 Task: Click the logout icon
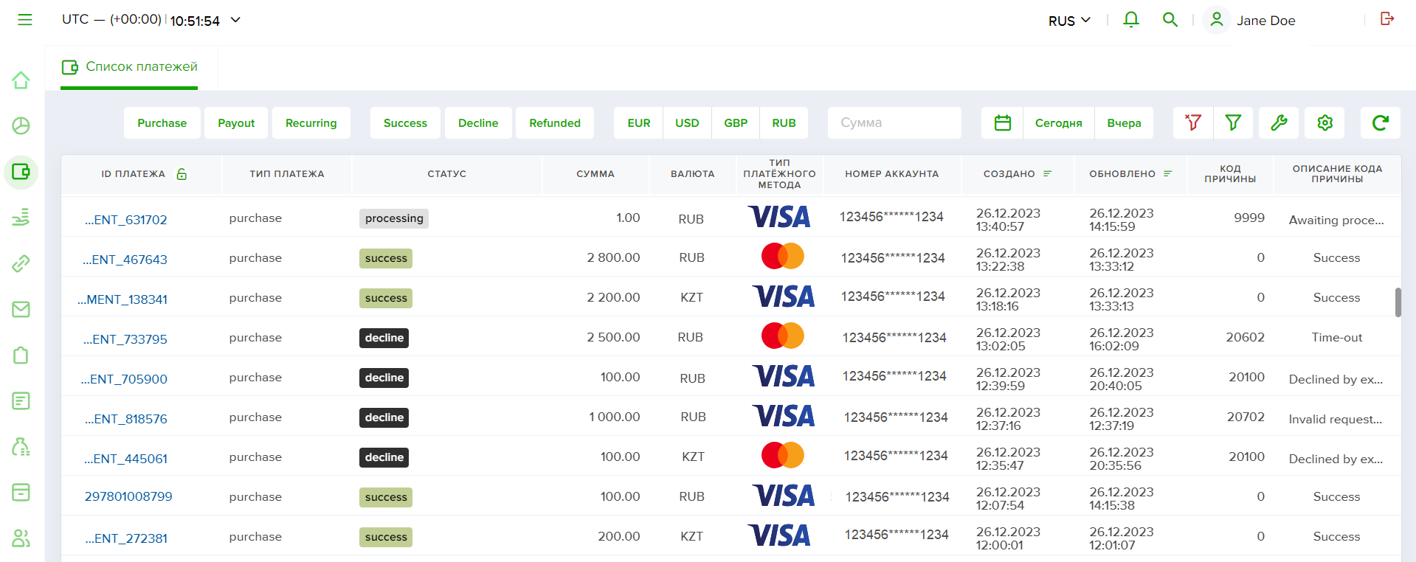click(1387, 19)
